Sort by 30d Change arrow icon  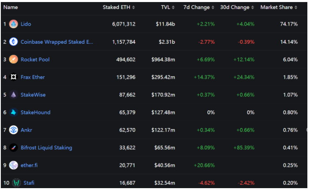(x=252, y=7)
